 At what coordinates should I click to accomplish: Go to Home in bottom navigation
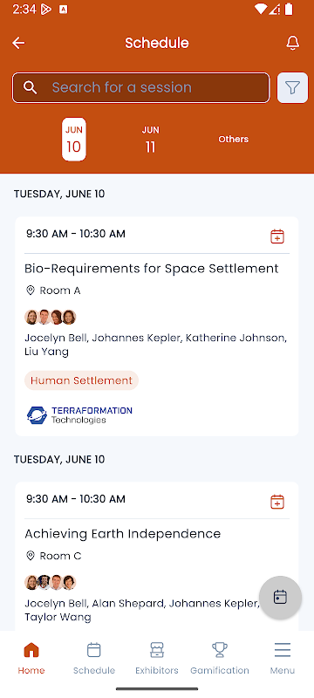point(31,658)
